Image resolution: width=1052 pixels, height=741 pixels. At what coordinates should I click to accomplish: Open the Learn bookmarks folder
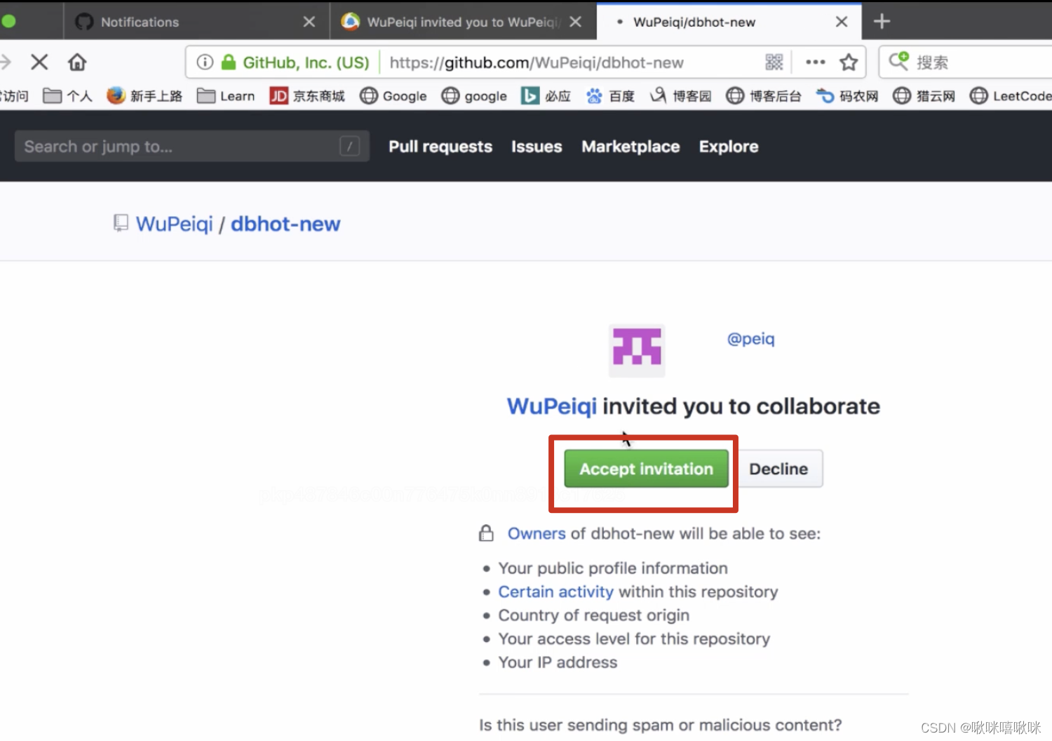(226, 96)
